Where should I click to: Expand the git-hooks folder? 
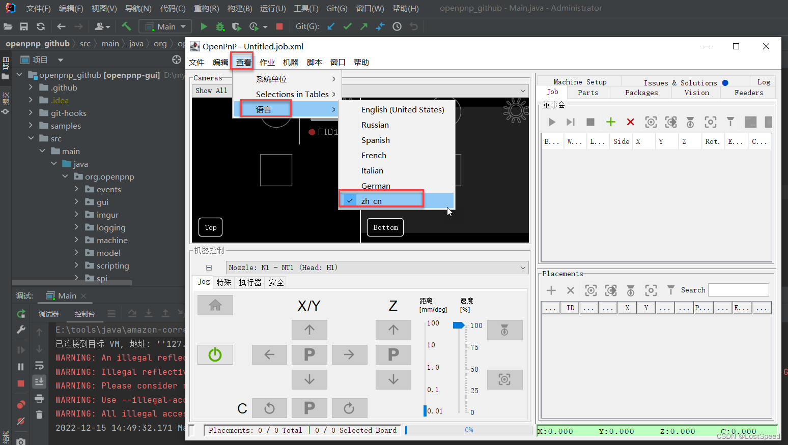pyautogui.click(x=31, y=113)
